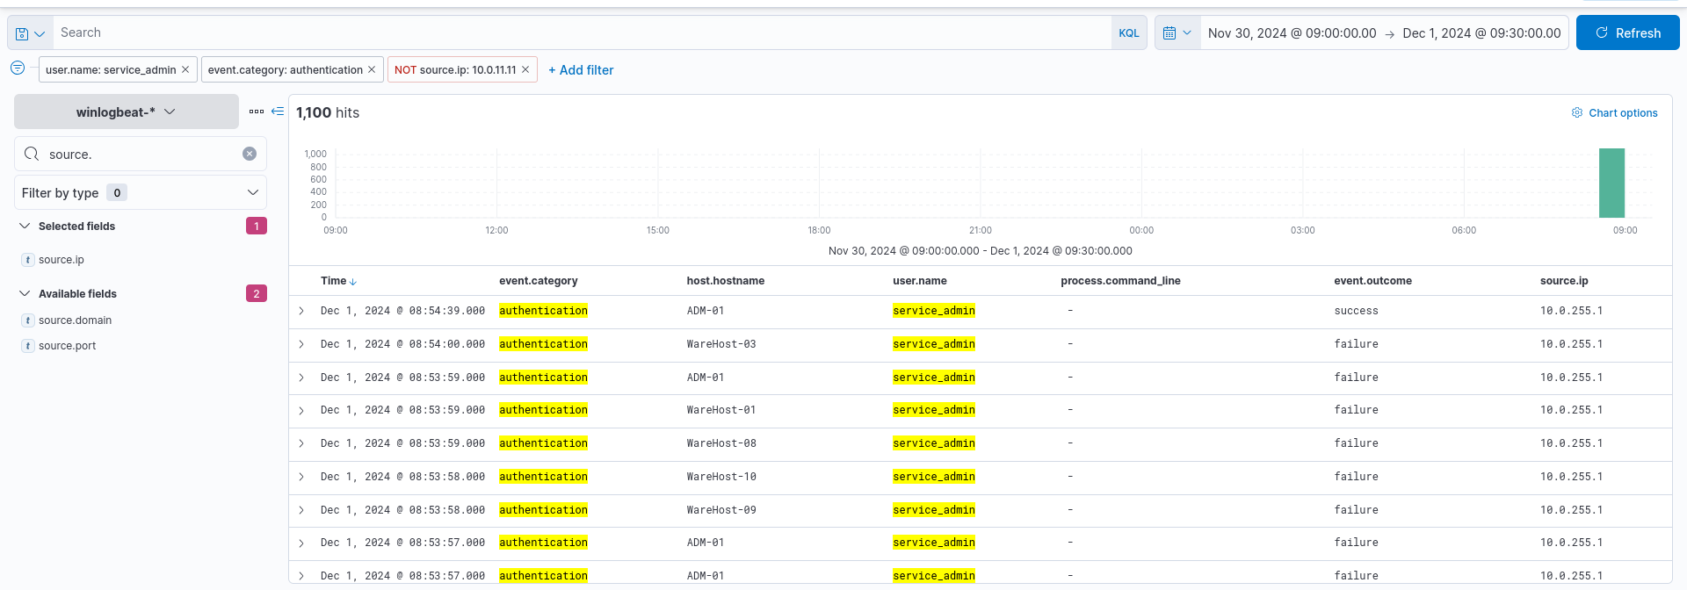This screenshot has width=1687, height=590.
Task: Expand the WareHost-10 log row
Action: pos(301,477)
